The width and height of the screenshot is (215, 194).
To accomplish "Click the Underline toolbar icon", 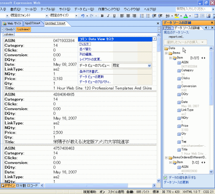I will pyautogui.click(x=114, y=15).
